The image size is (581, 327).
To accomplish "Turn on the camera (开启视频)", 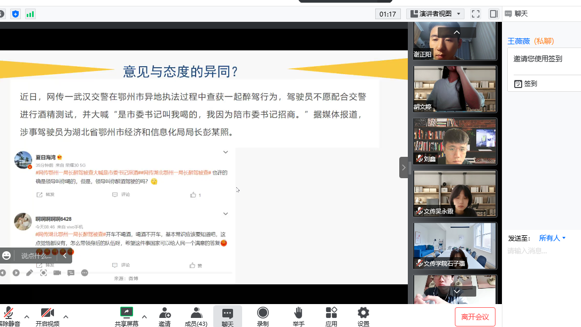I will (47, 316).
